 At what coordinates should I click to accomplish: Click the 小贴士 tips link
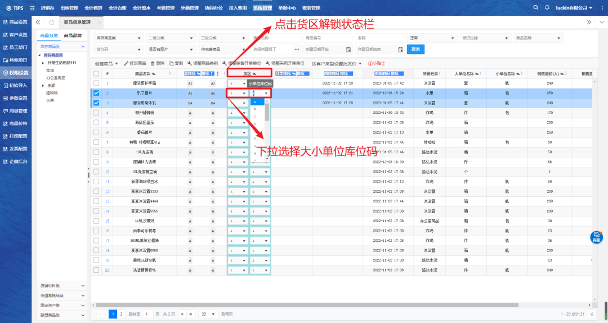pyautogui.click(x=377, y=64)
